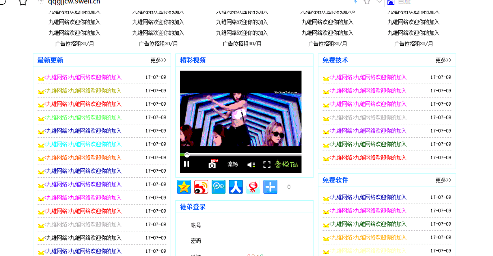Viewport: 493px width, 256px height.
Task: Click the 免费软件 panel heading
Action: (x=335, y=180)
